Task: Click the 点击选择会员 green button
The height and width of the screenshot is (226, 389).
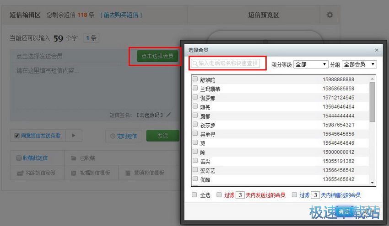Action: 157,56
